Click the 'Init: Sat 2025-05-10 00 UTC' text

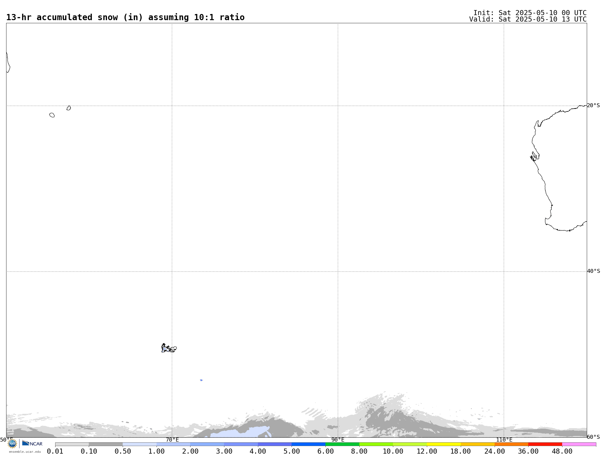point(530,13)
